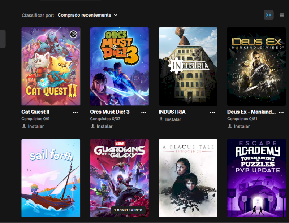This screenshot has width=289, height=223.
Task: Click download icon under Orcs Must Die! 3
Action: click(x=93, y=126)
